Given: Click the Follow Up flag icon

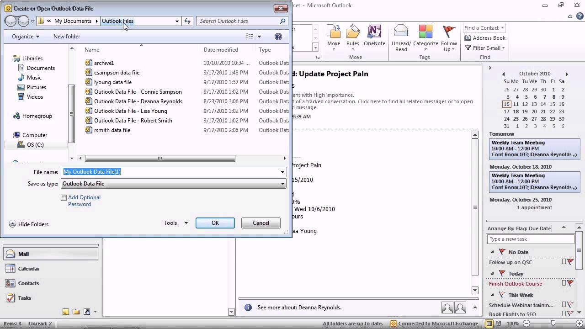Looking at the screenshot, I should (449, 32).
